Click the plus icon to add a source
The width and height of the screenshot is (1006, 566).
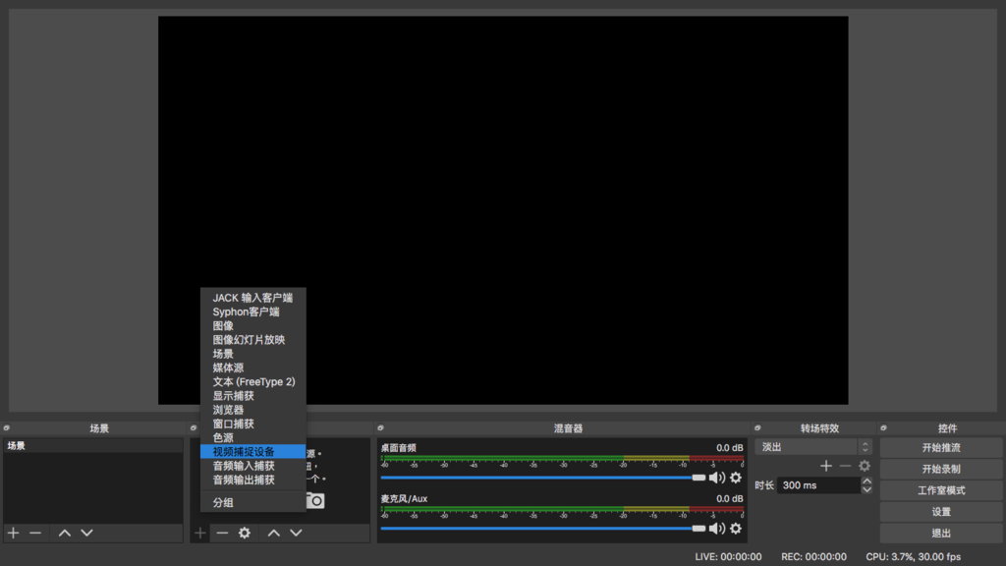tap(199, 533)
